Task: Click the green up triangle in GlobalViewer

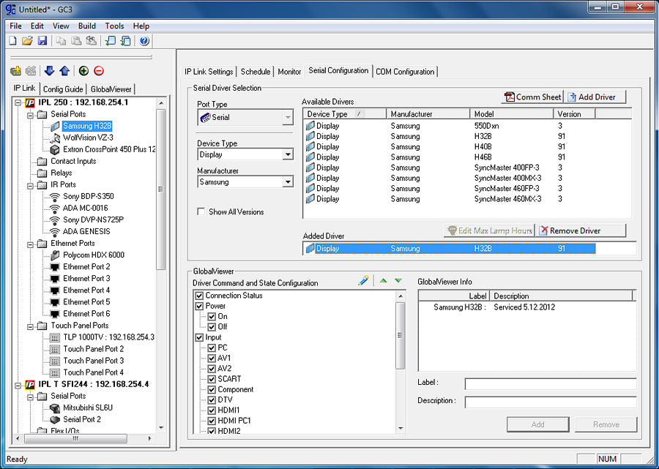Action: (383, 280)
